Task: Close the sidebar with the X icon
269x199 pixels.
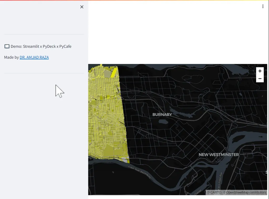Action: click(82, 7)
